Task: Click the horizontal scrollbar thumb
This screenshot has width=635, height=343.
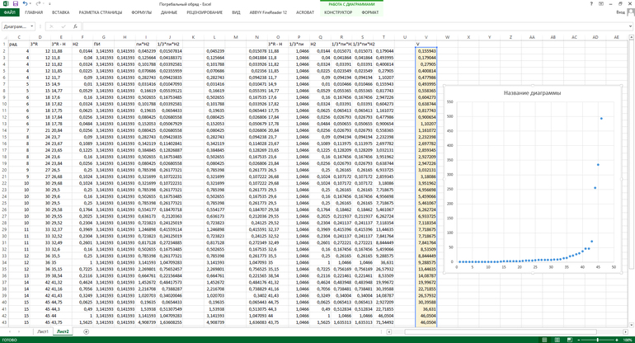Action: [x=500, y=331]
